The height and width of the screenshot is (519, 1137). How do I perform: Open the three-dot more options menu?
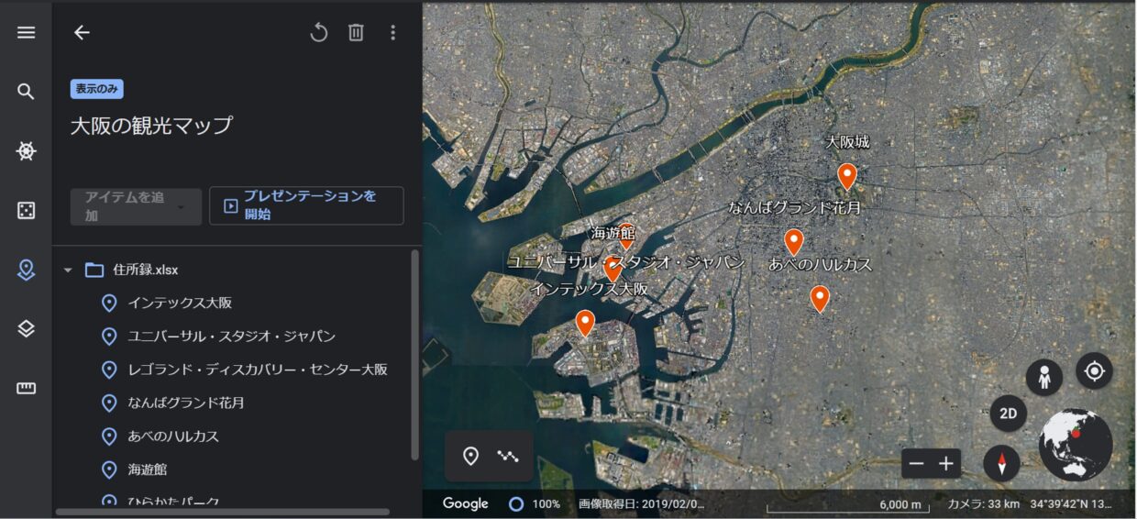(392, 33)
